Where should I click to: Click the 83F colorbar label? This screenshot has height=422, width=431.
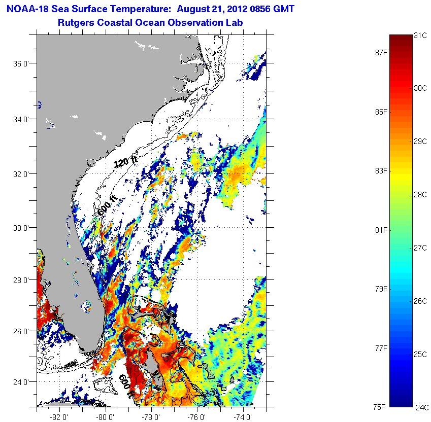(381, 171)
